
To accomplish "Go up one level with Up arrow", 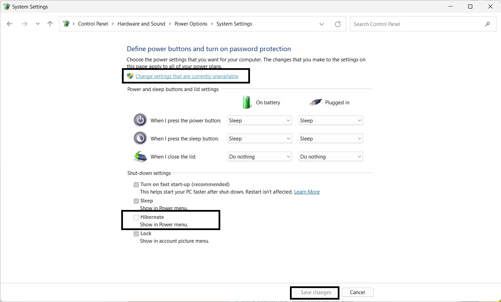I will pos(50,24).
